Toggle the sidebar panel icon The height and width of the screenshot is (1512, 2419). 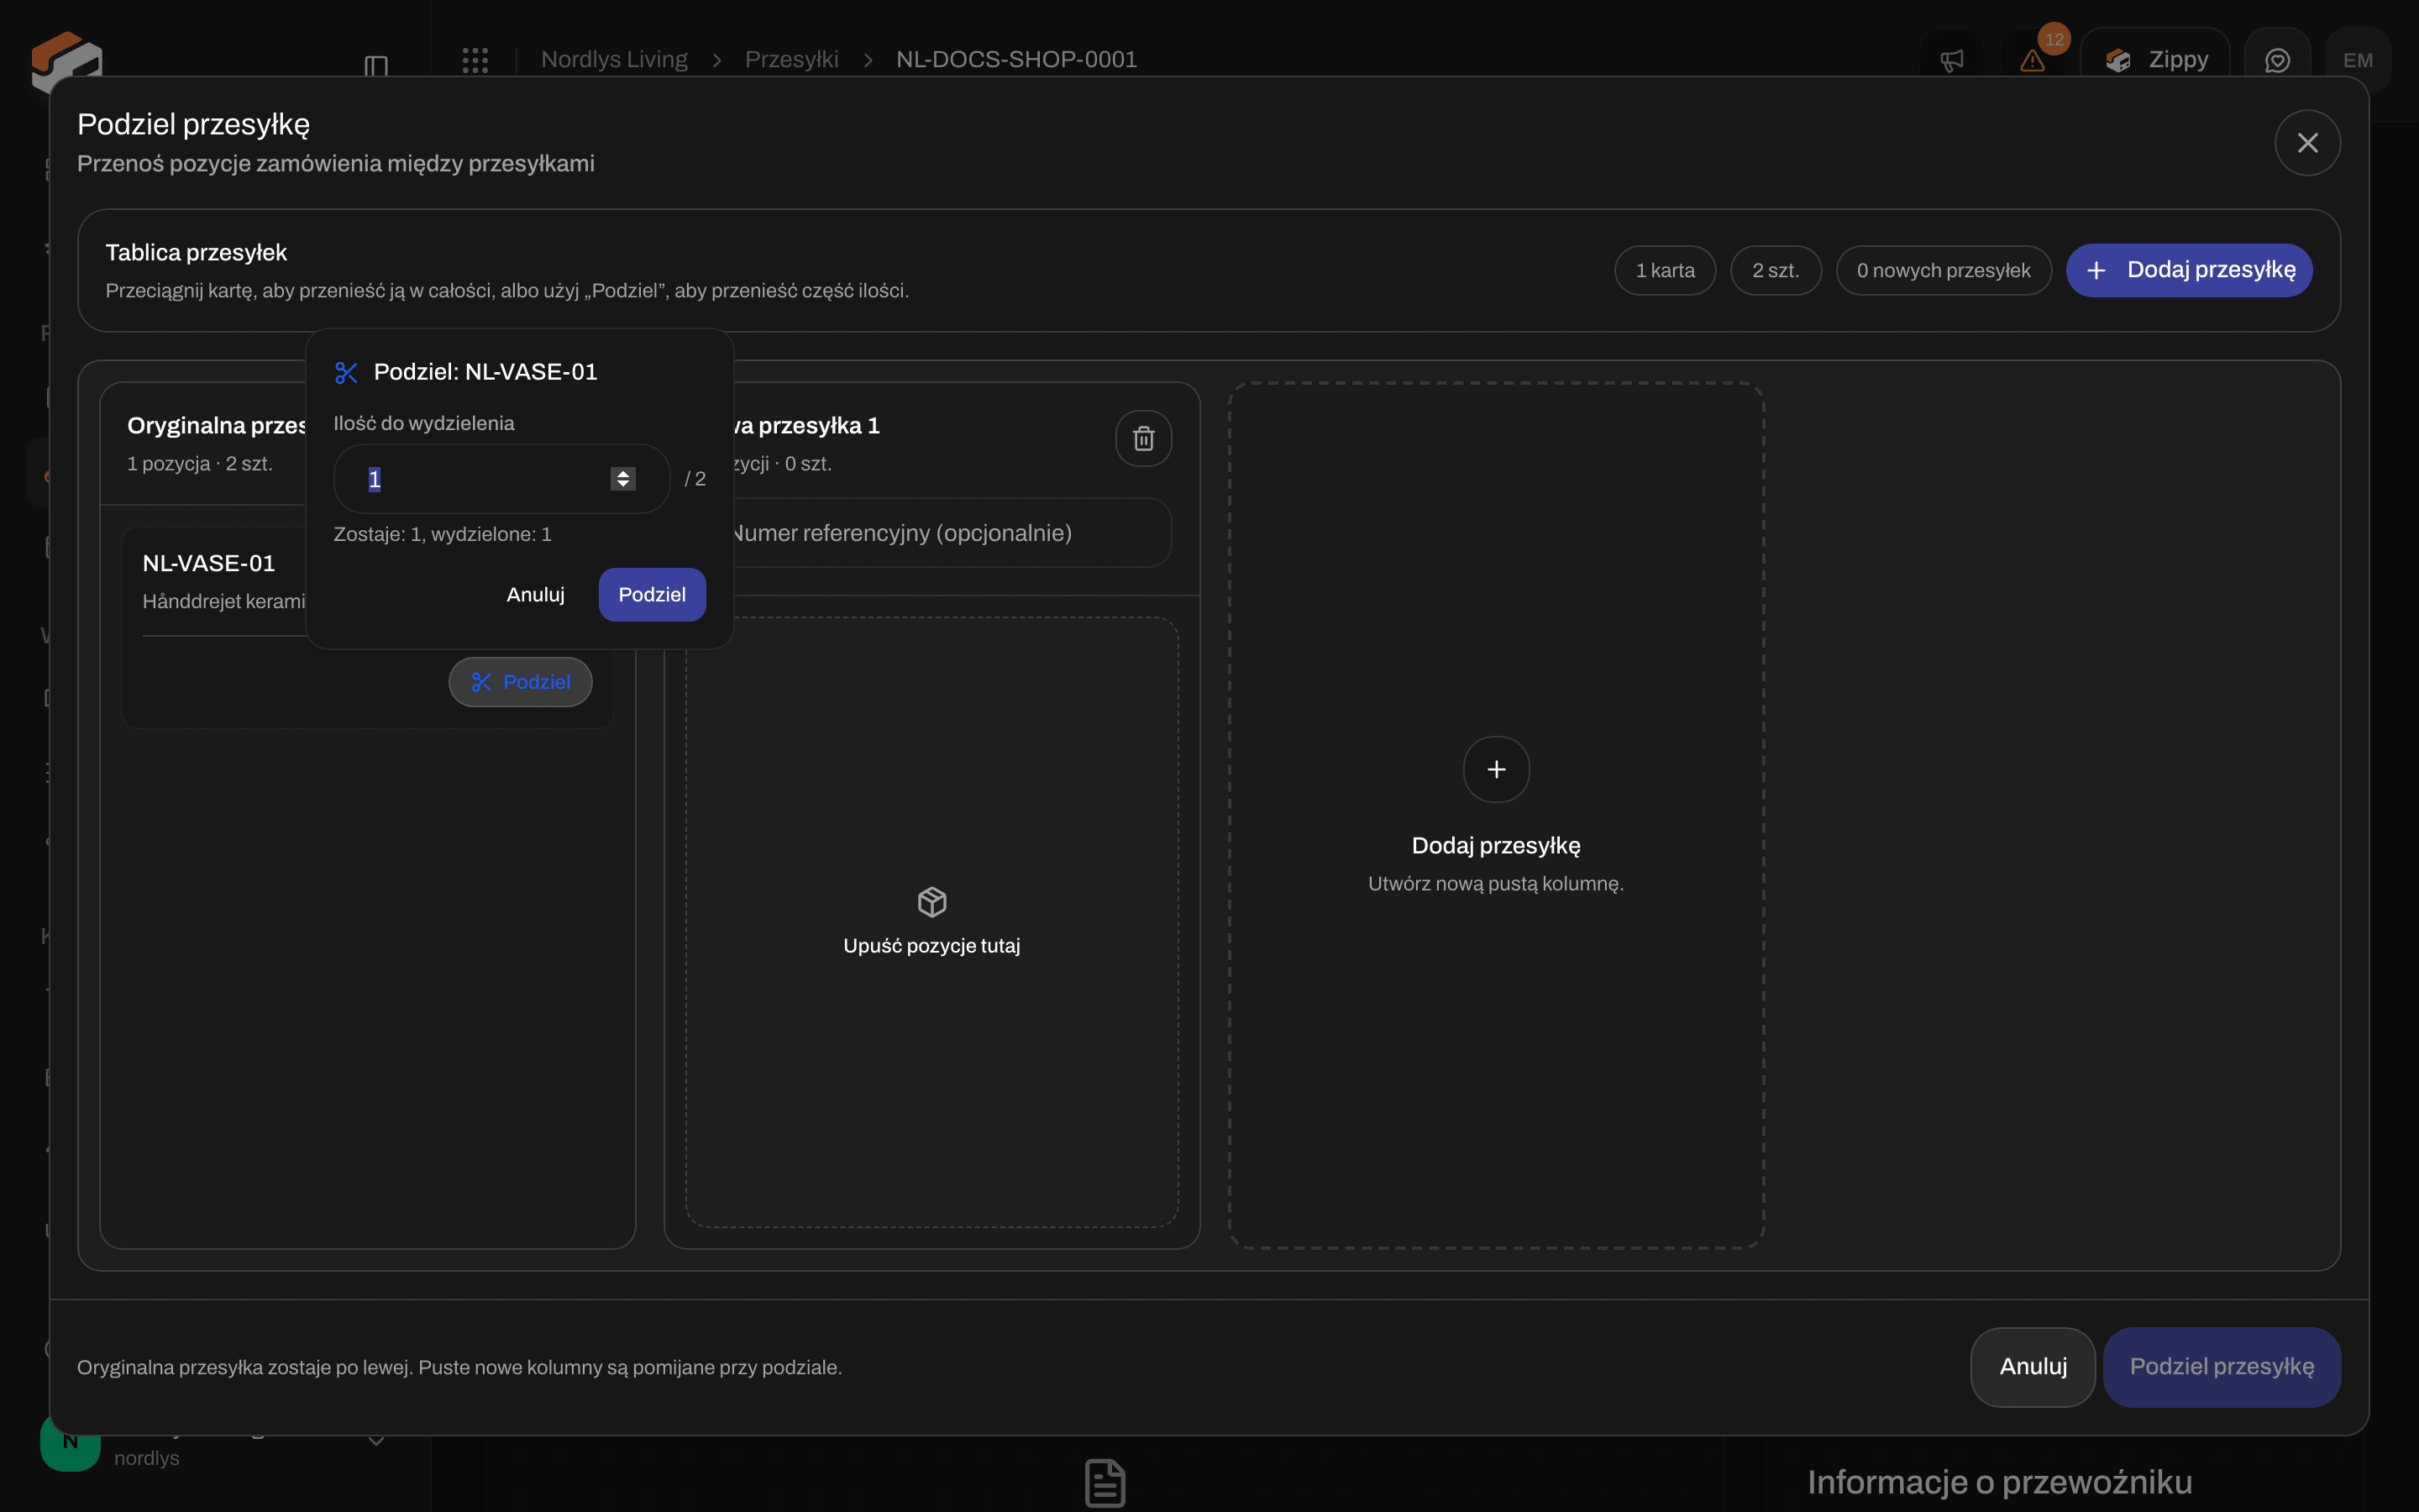point(375,66)
